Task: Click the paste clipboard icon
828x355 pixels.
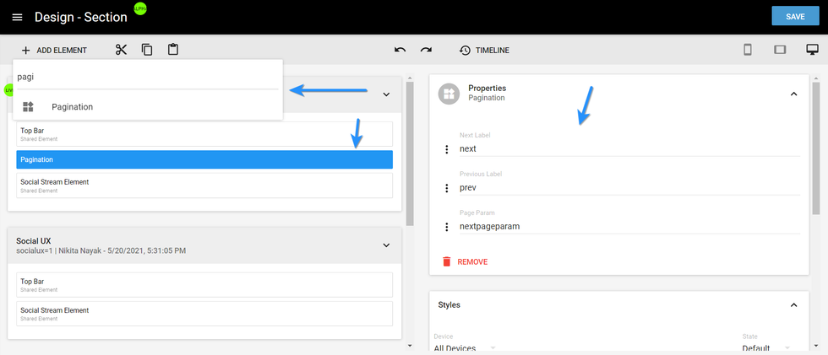Action: coord(173,50)
